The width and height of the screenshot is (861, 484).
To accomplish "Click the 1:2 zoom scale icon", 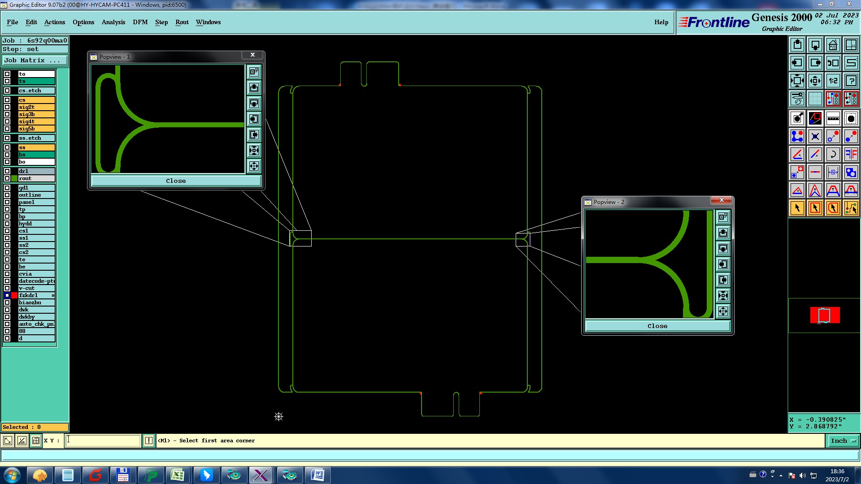I will [833, 81].
